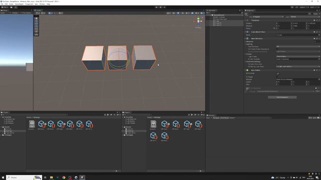
Task: Select the View (hand) tool in Scene overlay
Action: 37,18
